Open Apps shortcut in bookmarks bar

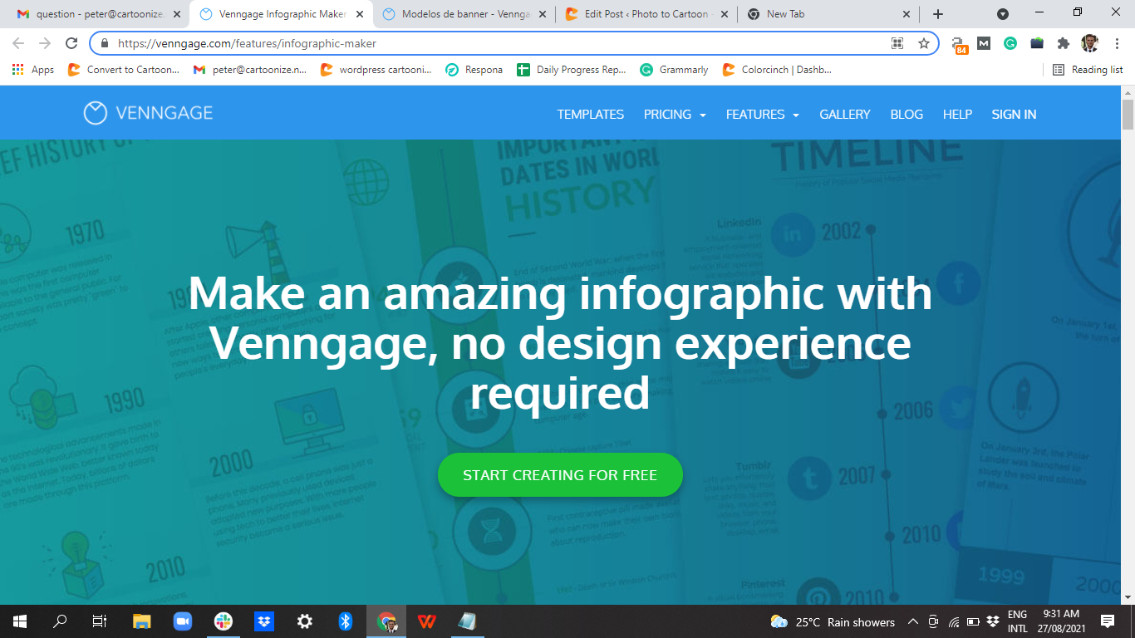pyautogui.click(x=33, y=70)
